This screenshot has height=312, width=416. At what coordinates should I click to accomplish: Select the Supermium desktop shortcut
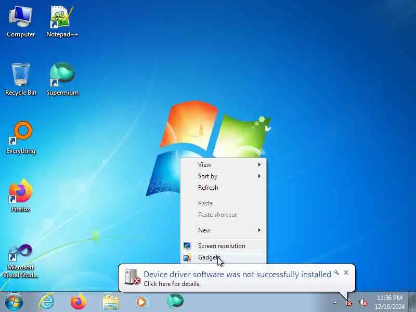(x=62, y=80)
